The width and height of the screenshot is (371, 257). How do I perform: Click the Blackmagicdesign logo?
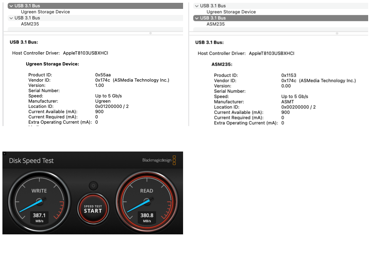[159, 160]
